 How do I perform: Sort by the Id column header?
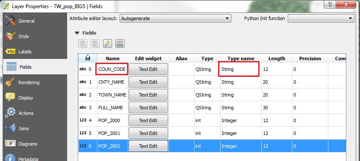(x=88, y=58)
